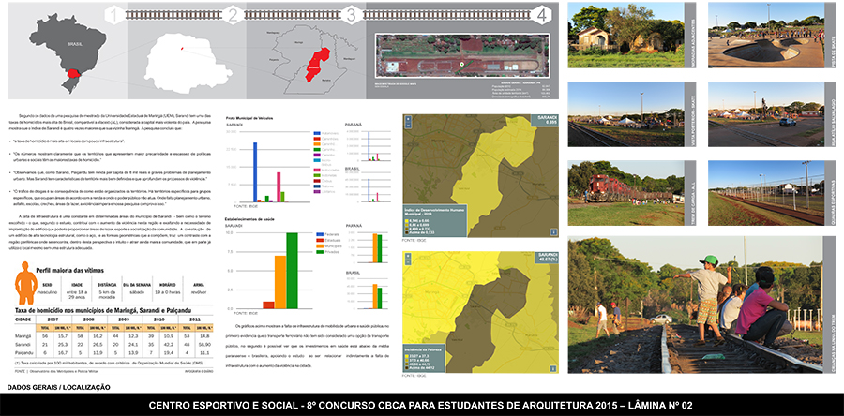Click hexagon step number 3

(351, 15)
